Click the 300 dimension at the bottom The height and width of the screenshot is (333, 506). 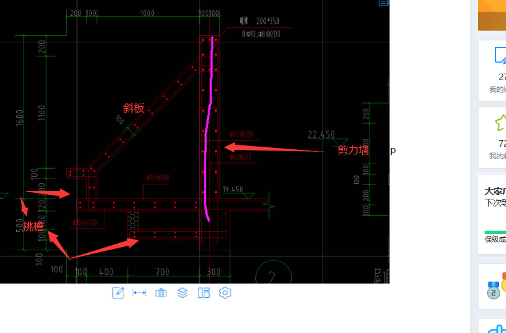click(x=213, y=272)
